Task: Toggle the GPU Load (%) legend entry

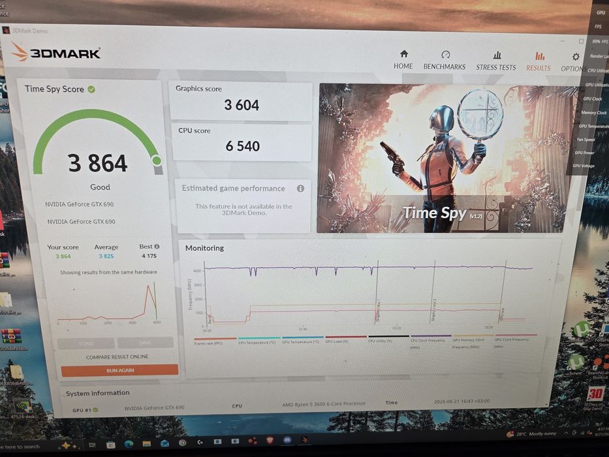Action: [345, 339]
